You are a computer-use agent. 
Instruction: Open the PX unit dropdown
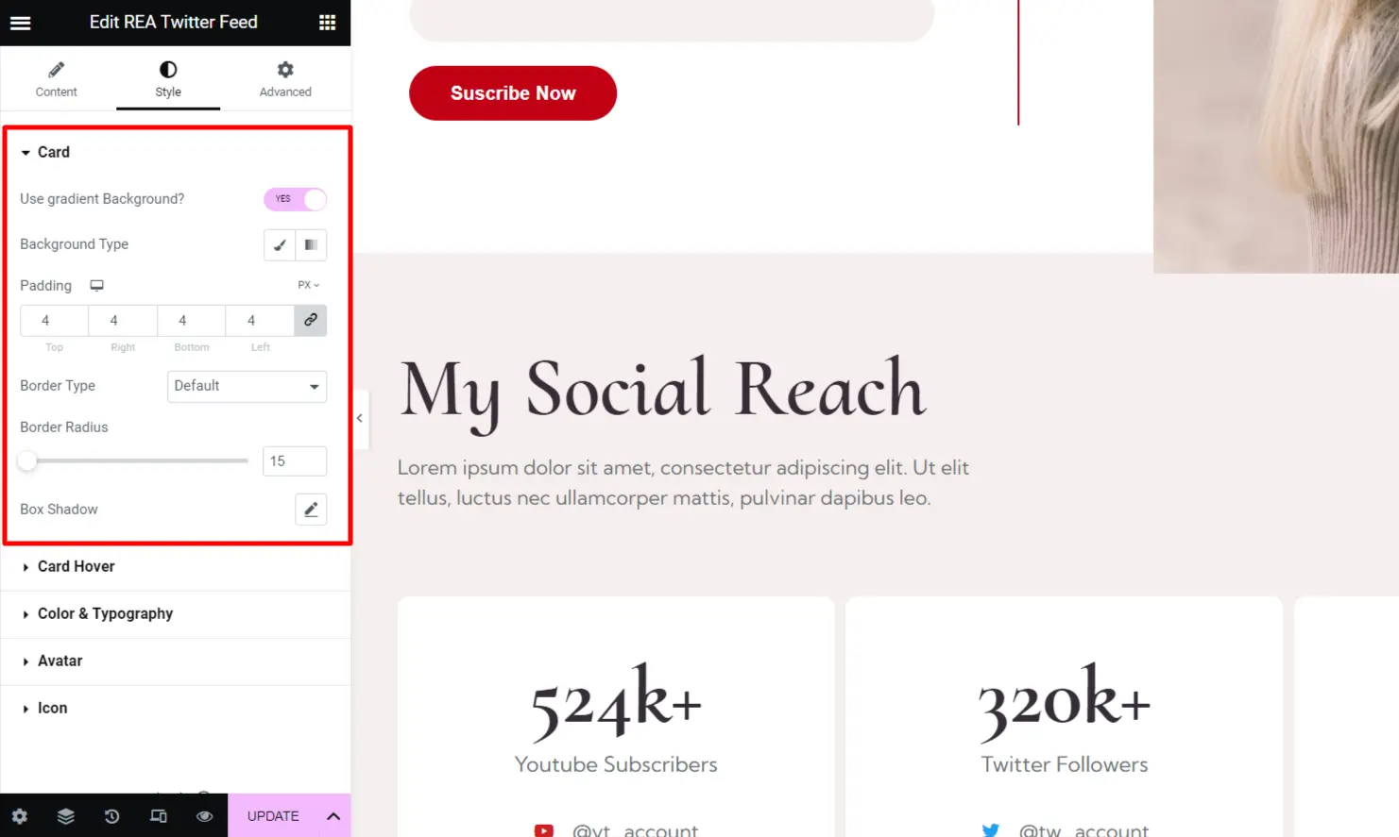[308, 285]
